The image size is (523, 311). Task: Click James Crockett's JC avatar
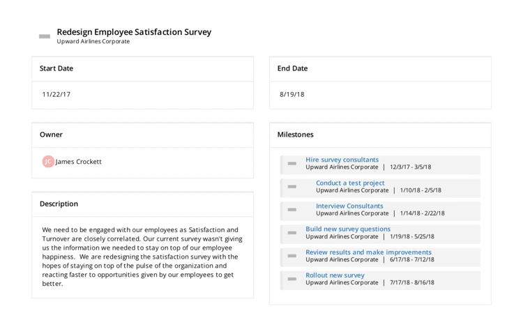click(x=48, y=162)
